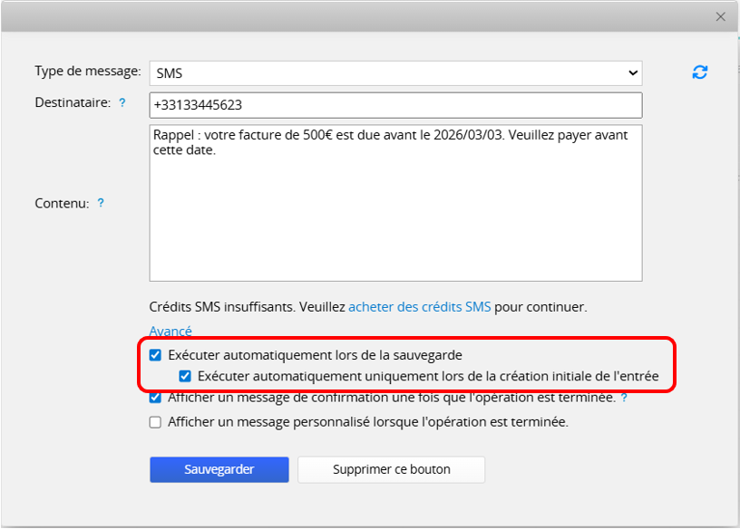The image size is (740, 529).
Task: Close the dialog with the X icon
Action: (x=721, y=17)
